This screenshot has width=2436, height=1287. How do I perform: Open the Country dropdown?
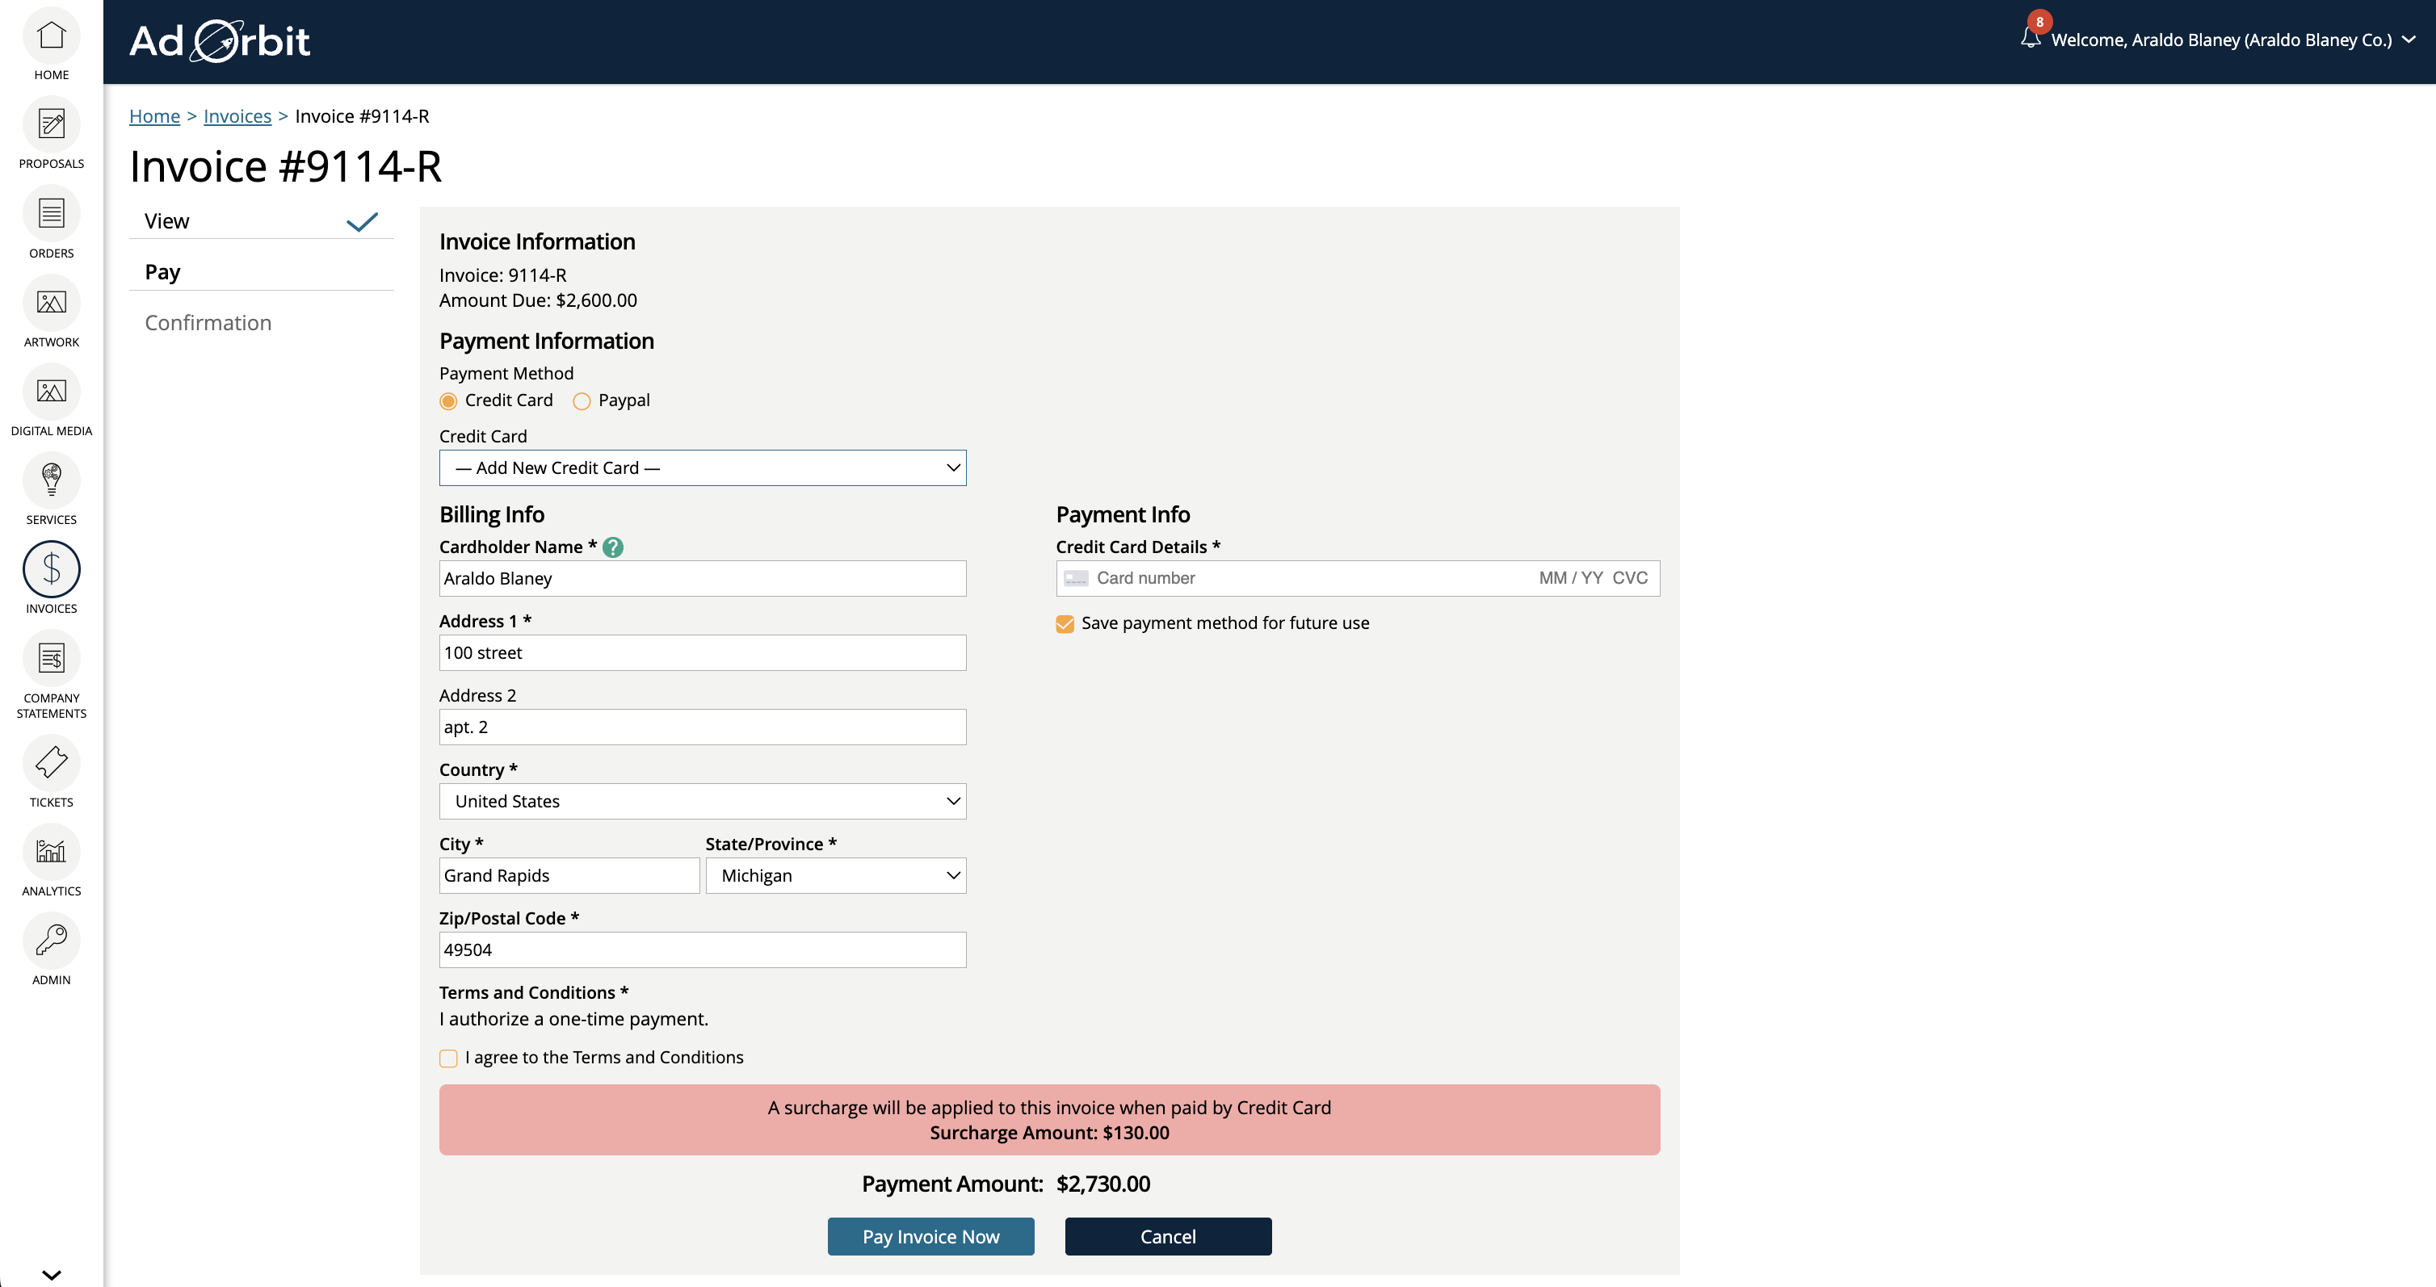click(703, 802)
